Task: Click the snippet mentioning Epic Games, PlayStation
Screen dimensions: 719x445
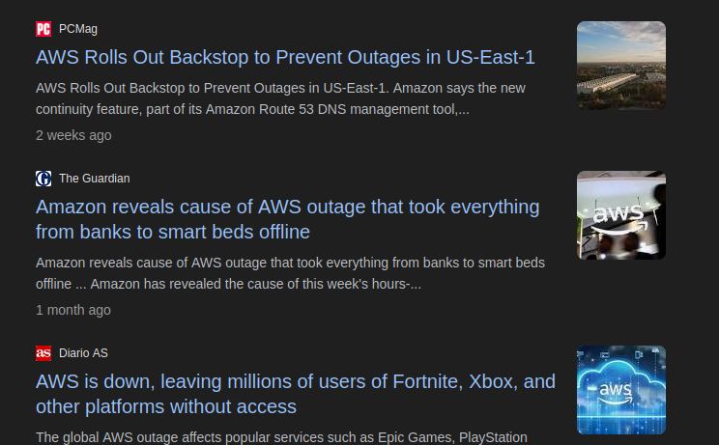Action: 280,437
